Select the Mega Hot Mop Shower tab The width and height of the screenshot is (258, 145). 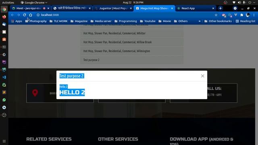tap(154, 8)
